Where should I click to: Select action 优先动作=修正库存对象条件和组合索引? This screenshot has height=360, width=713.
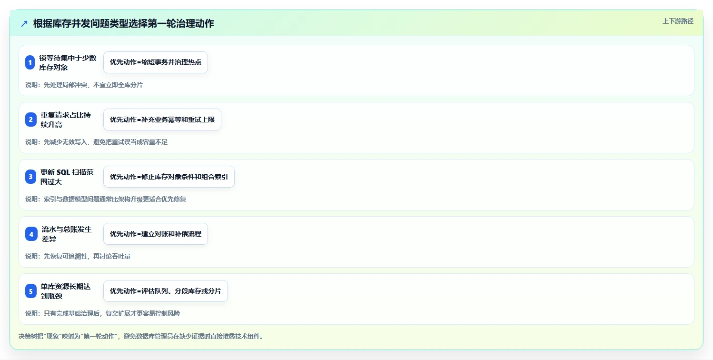click(x=169, y=177)
